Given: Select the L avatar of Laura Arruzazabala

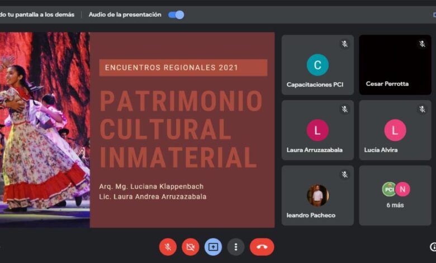Looking at the screenshot, I should click(317, 130).
